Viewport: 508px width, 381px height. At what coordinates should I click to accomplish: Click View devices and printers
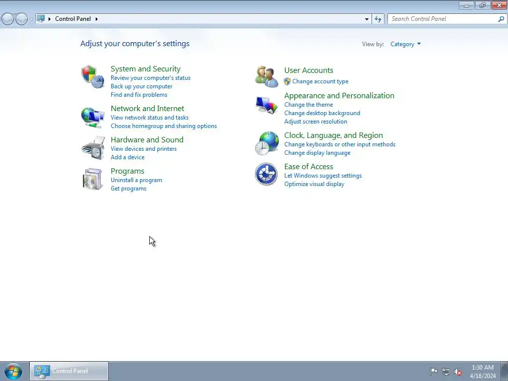pos(144,149)
